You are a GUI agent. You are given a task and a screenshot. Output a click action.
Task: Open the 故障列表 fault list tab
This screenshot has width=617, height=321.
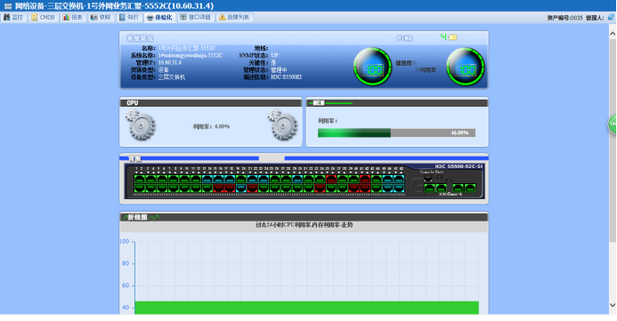tap(234, 17)
